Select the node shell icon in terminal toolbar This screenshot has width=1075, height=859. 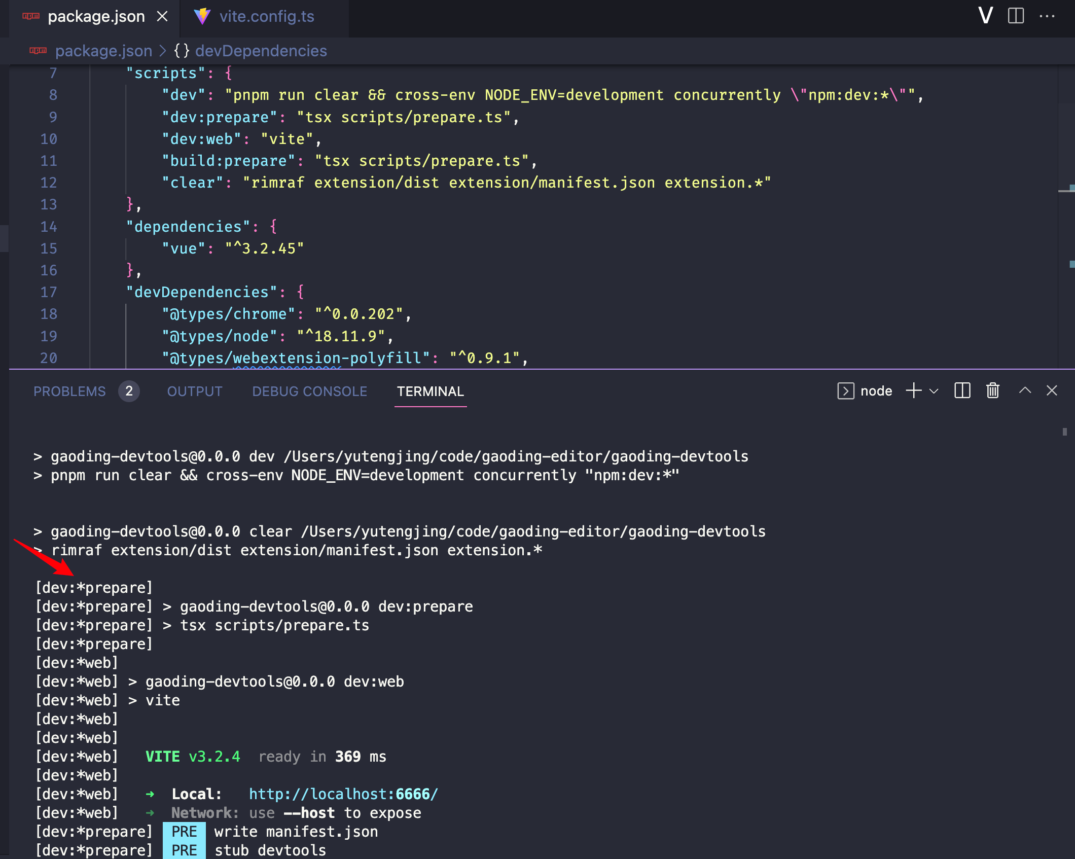point(846,390)
